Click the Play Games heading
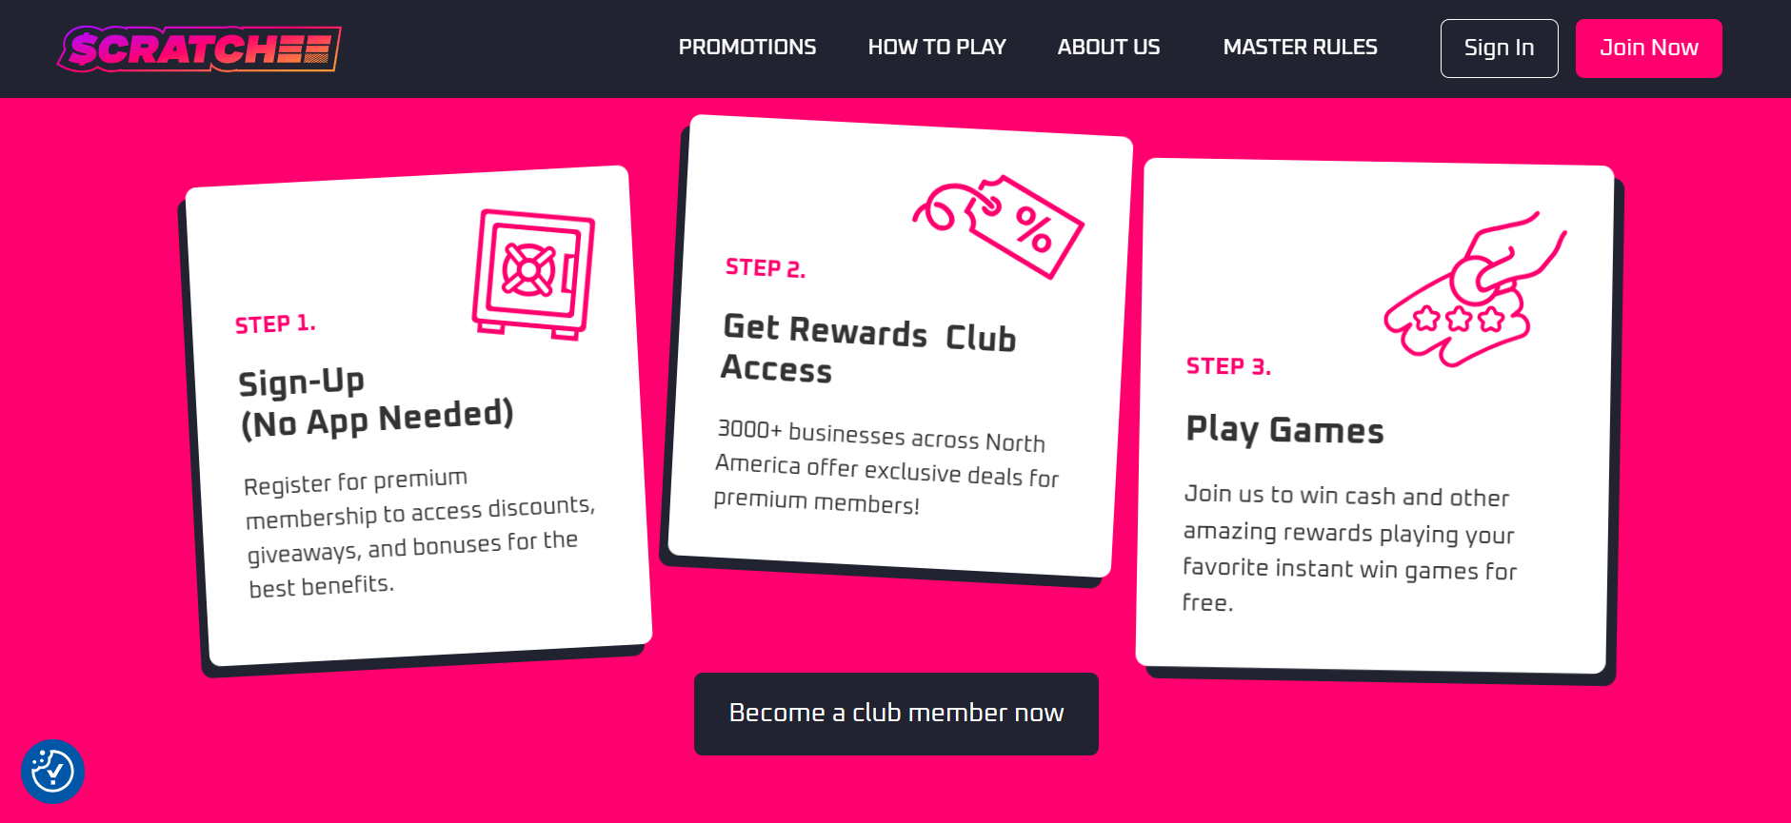Image resolution: width=1791 pixels, height=823 pixels. coord(1284,430)
